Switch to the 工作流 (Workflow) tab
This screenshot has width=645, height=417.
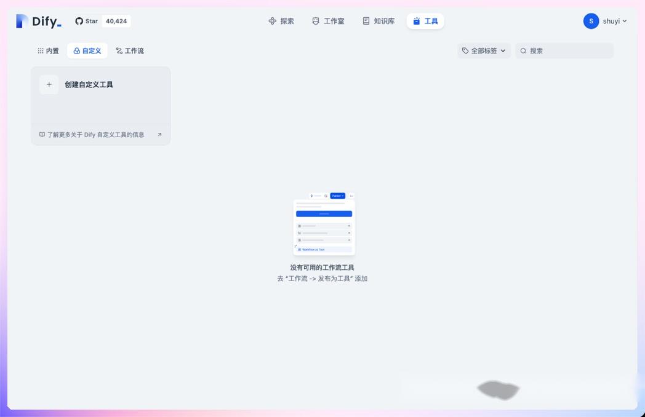click(x=129, y=50)
